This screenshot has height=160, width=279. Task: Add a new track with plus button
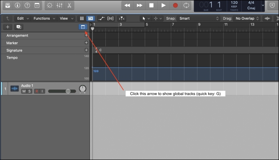coord(8,27)
